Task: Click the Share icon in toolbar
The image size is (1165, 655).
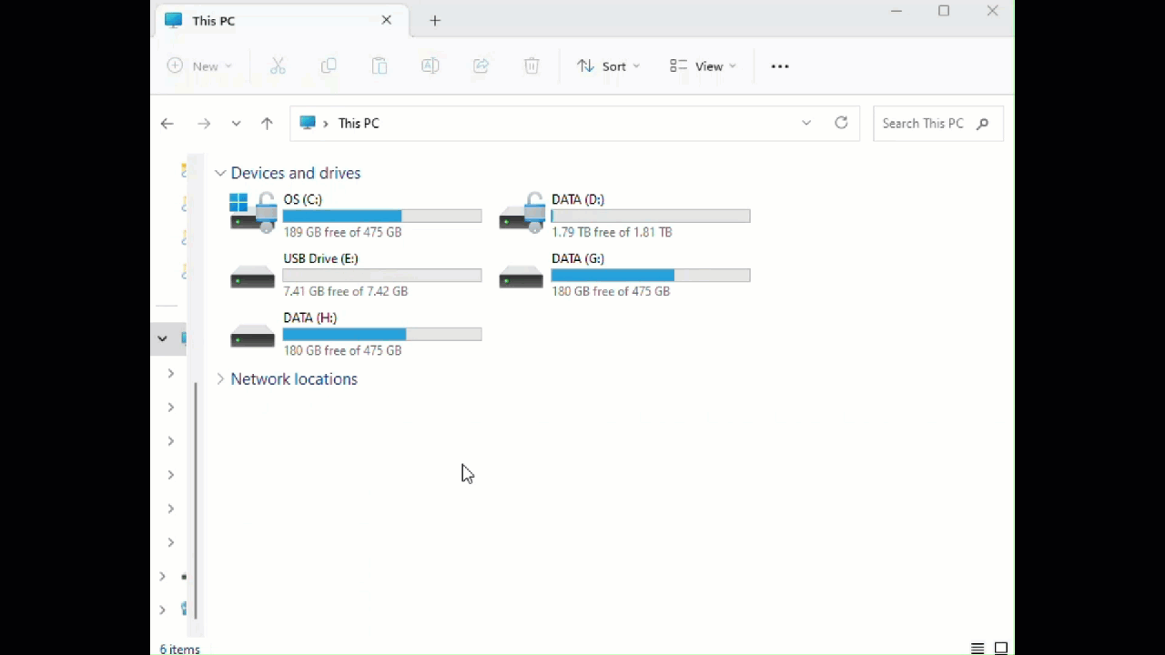Action: point(481,66)
